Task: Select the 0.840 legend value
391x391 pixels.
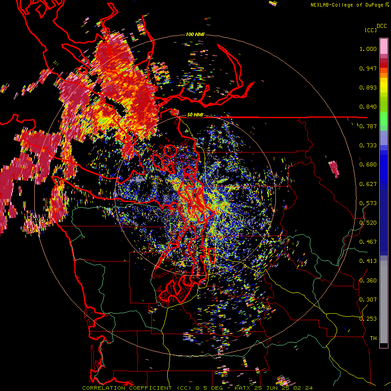Action: pyautogui.click(x=368, y=107)
